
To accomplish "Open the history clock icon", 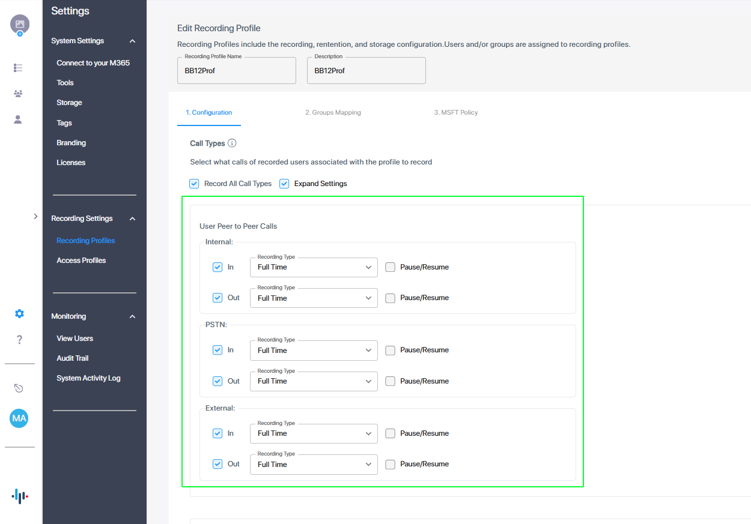I will (19, 388).
